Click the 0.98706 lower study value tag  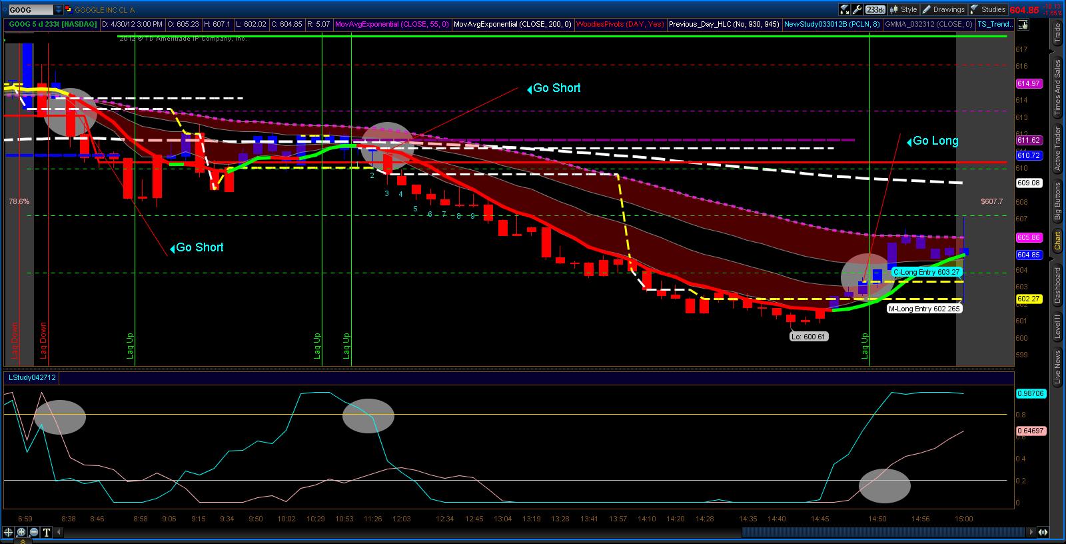(1031, 394)
